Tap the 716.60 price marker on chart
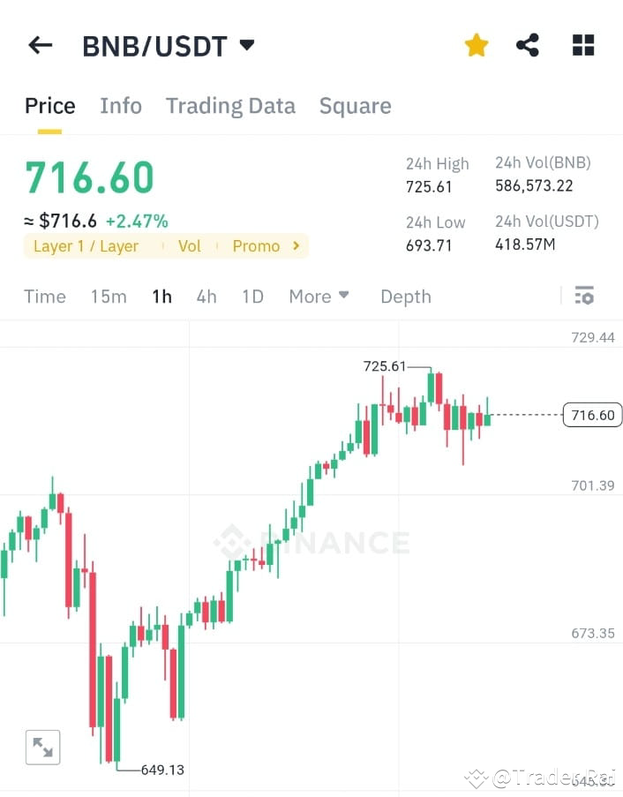This screenshot has width=623, height=797. tap(591, 415)
